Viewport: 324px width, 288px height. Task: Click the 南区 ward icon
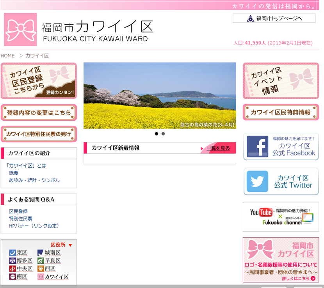12,277
